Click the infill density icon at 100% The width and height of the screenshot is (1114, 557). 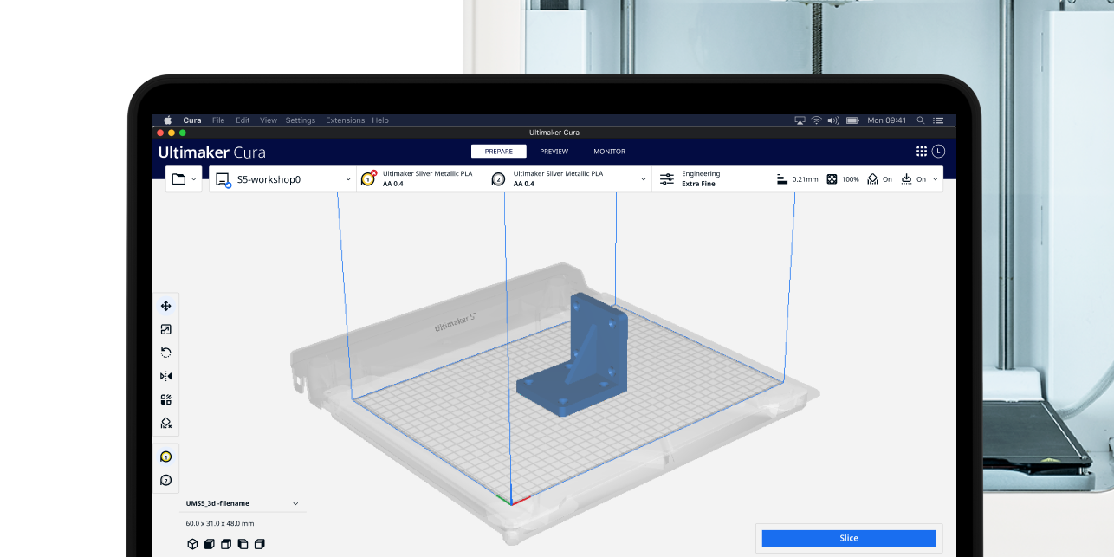tap(832, 179)
